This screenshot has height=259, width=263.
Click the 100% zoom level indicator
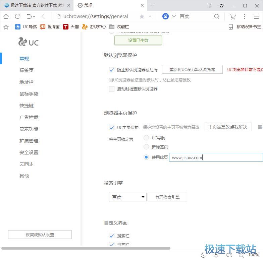pos(254,255)
